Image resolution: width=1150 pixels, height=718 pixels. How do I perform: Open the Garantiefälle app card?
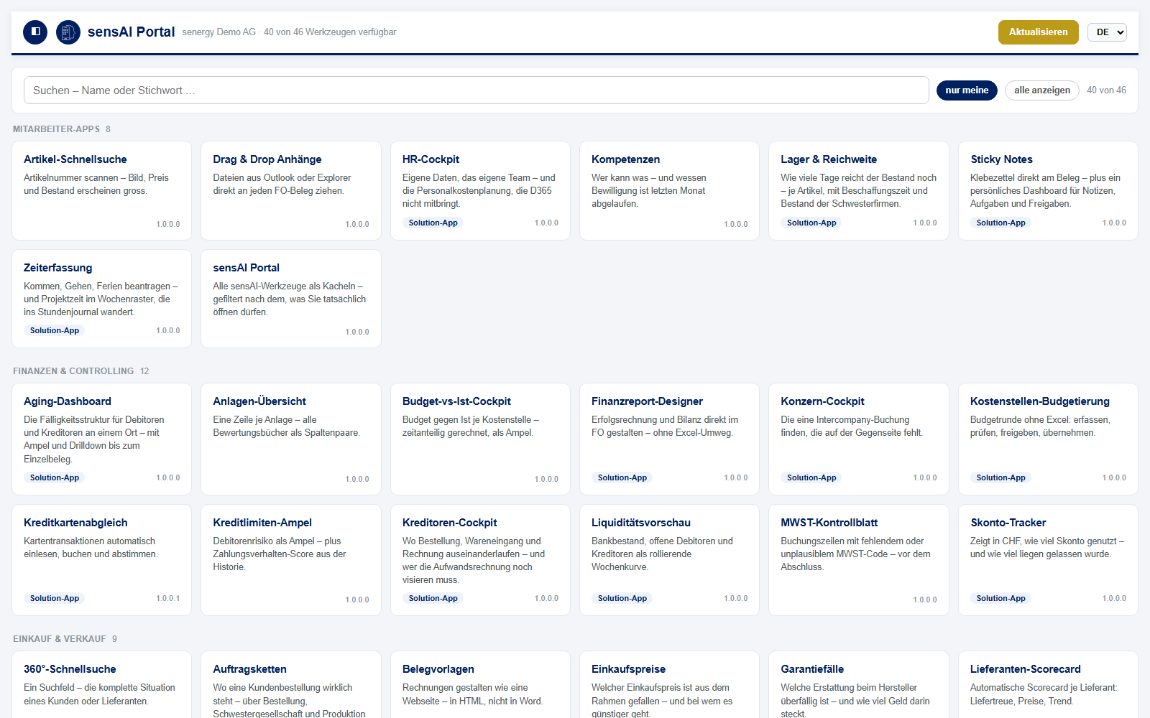[859, 685]
